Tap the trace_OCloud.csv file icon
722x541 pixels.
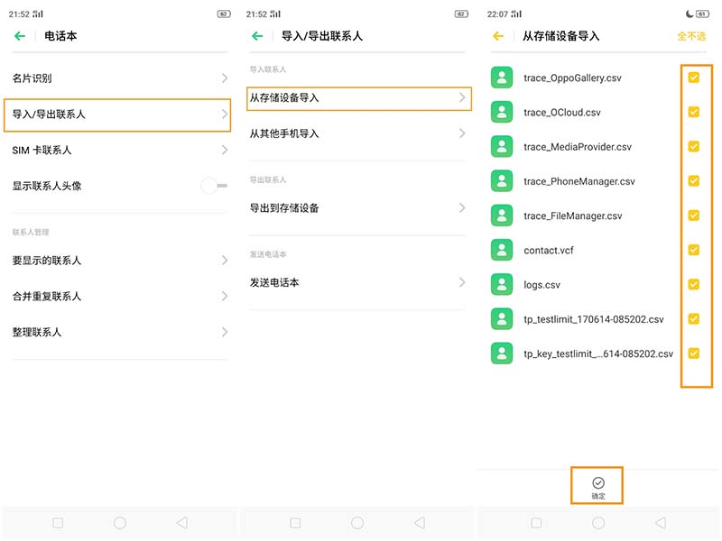click(502, 112)
